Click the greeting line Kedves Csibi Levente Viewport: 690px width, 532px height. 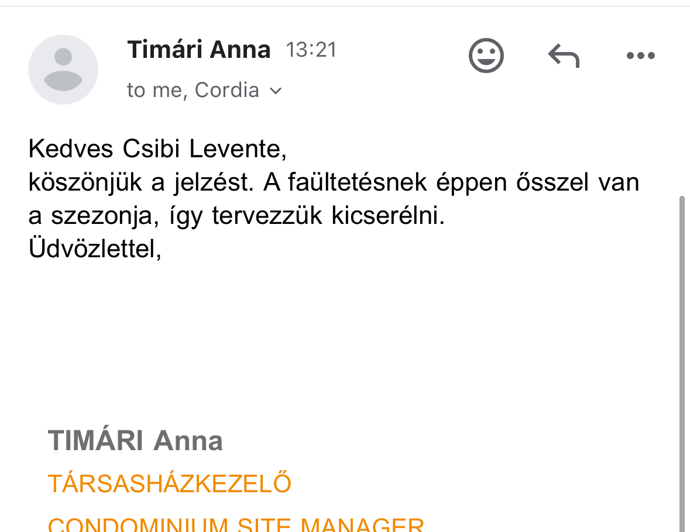[157, 150]
